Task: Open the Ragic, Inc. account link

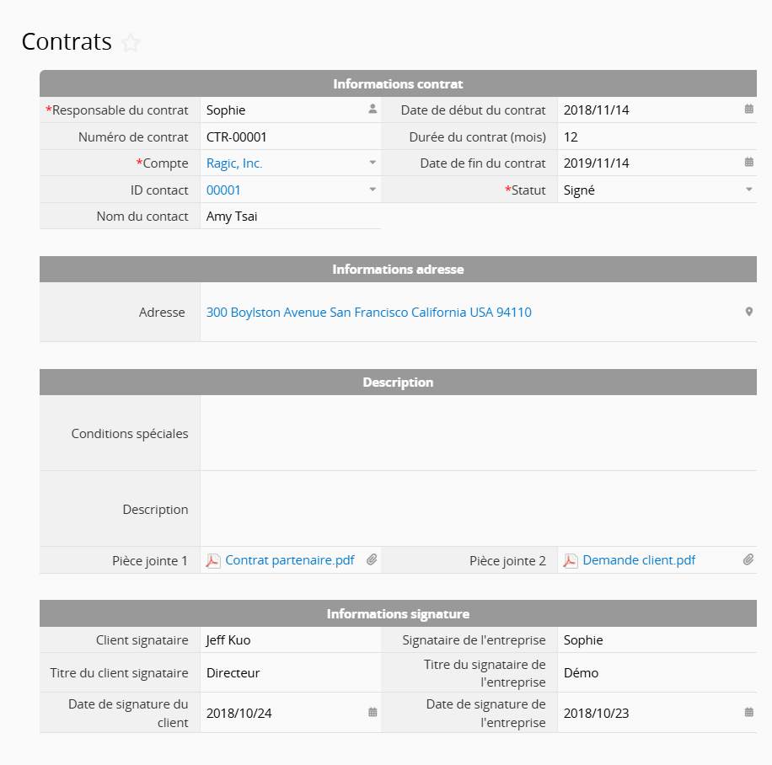Action: 234,163
